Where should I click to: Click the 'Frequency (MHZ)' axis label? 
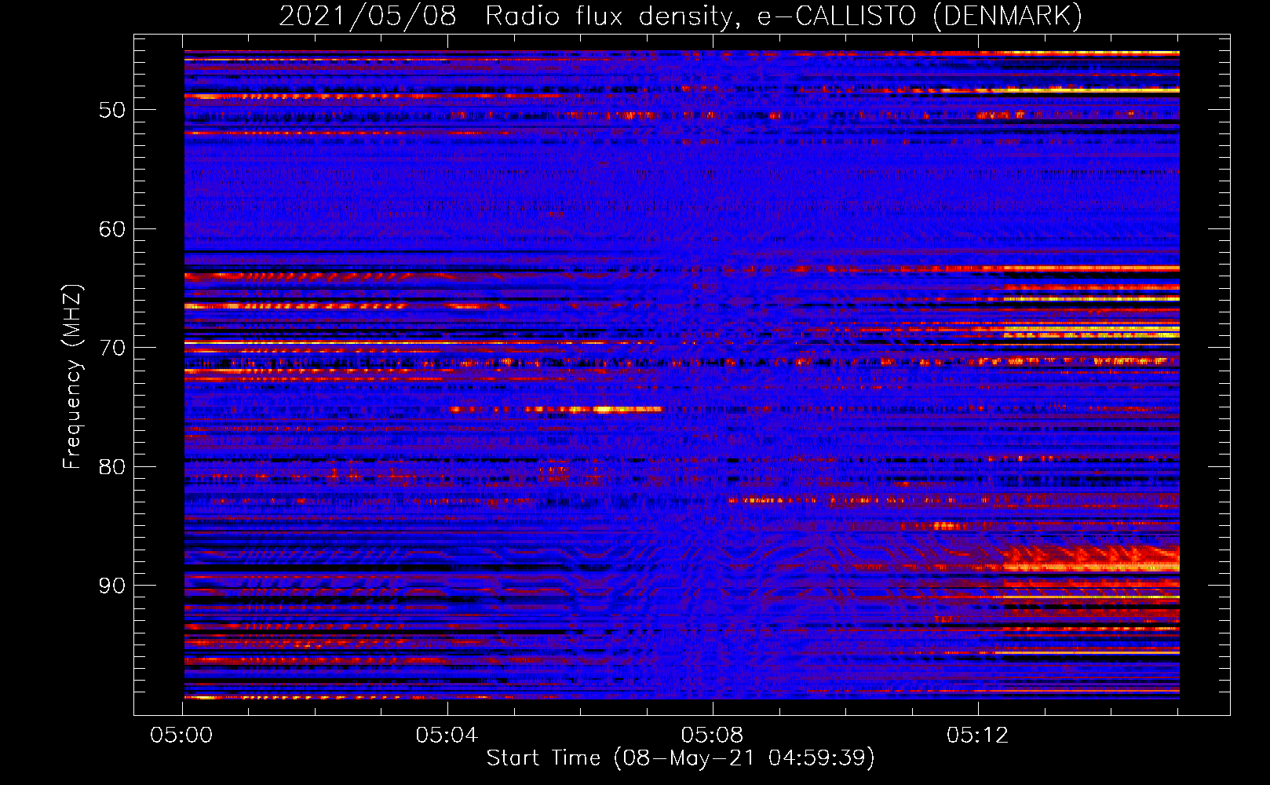click(x=71, y=377)
